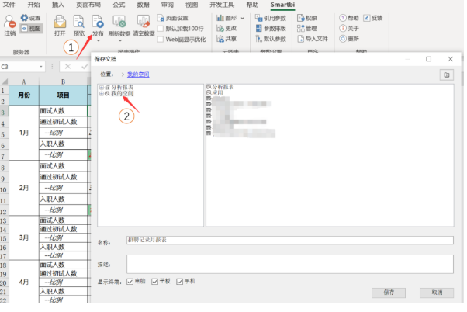This screenshot has height=312, width=467.
Task: Select 我的空间 in the folder tree
Action: [123, 94]
